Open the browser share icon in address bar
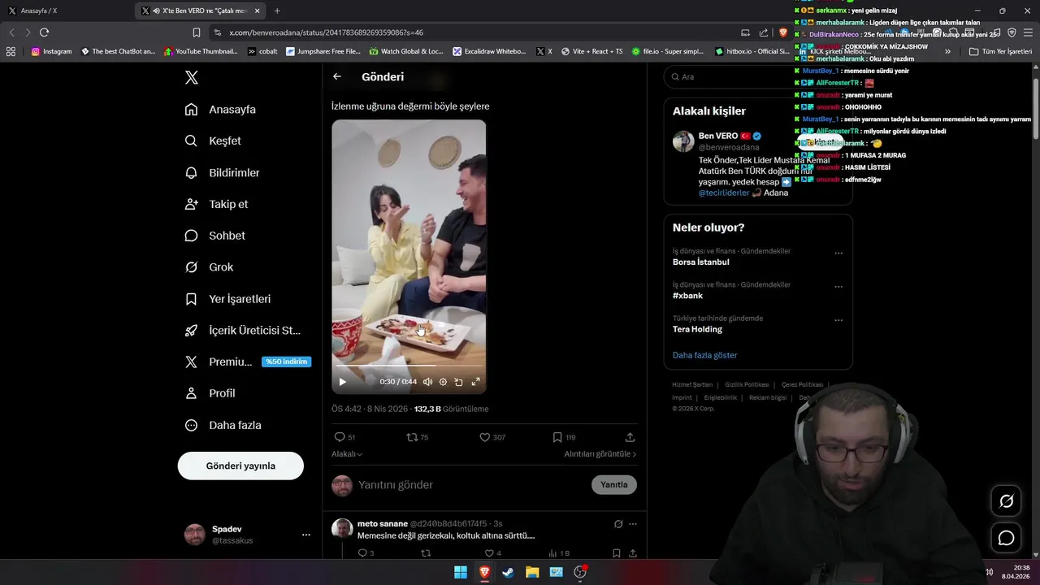This screenshot has width=1040, height=585. click(x=764, y=32)
